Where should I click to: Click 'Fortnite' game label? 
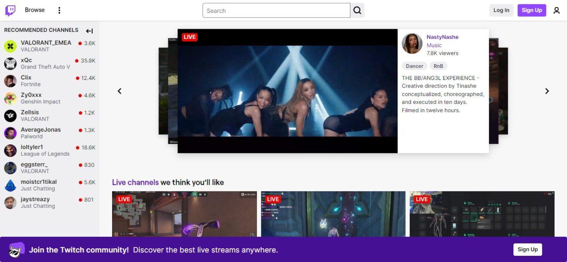click(31, 84)
